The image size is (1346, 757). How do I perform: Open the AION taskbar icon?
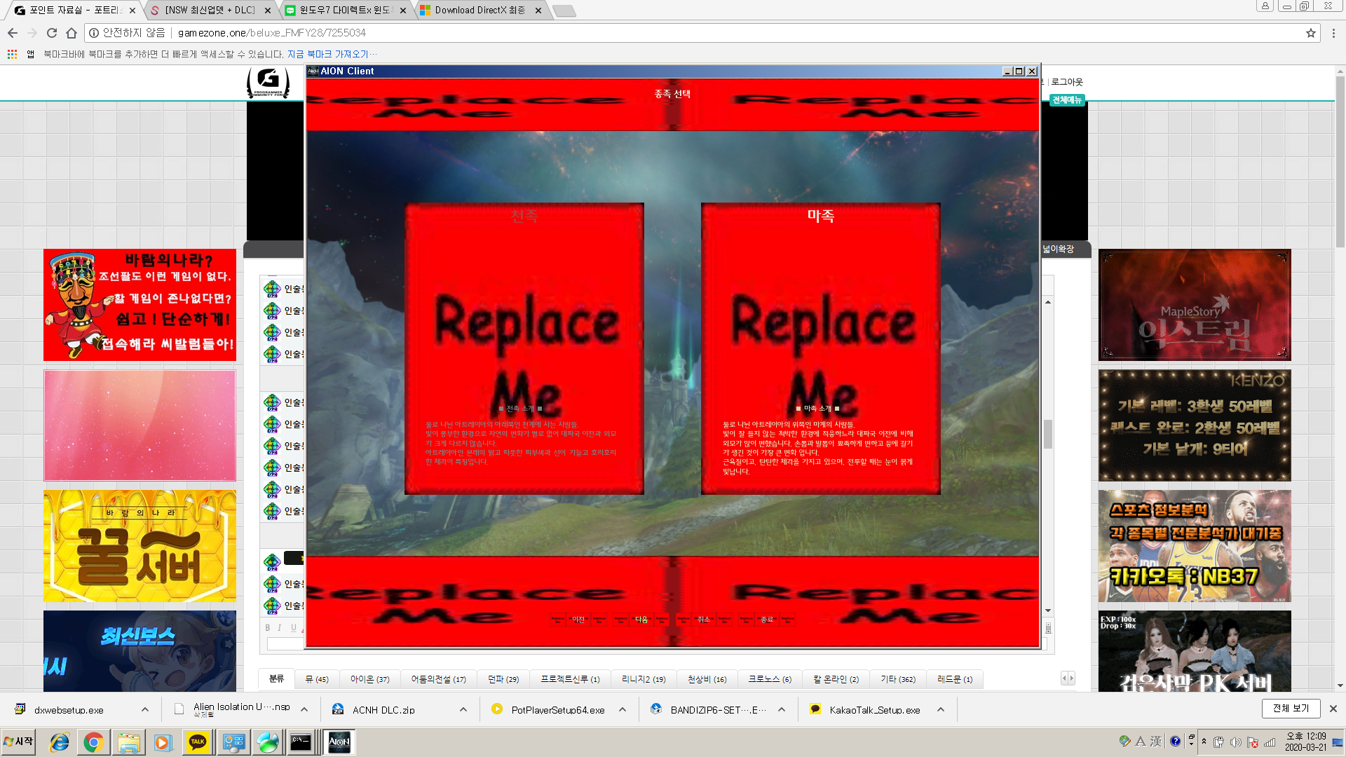pyautogui.click(x=339, y=742)
